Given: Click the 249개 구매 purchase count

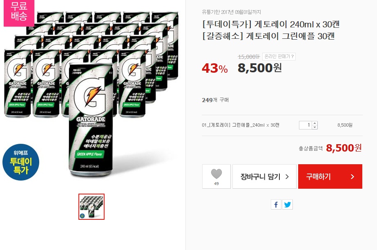Looking at the screenshot, I should click(x=215, y=100).
